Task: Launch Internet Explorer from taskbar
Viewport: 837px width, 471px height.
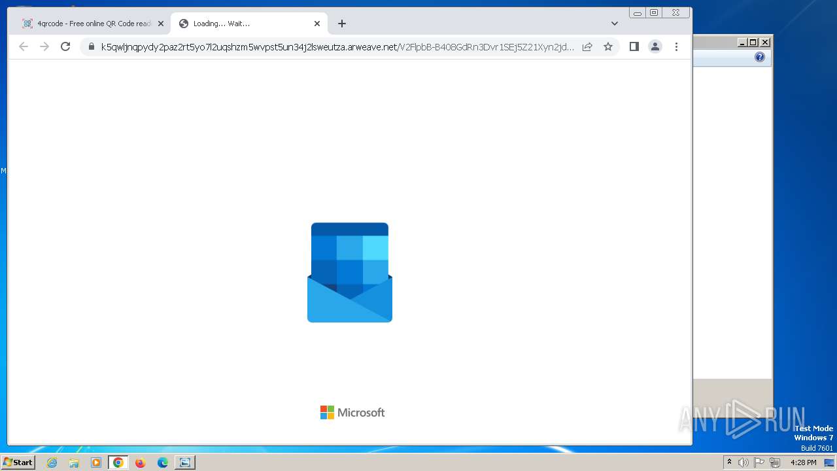Action: tap(52, 462)
